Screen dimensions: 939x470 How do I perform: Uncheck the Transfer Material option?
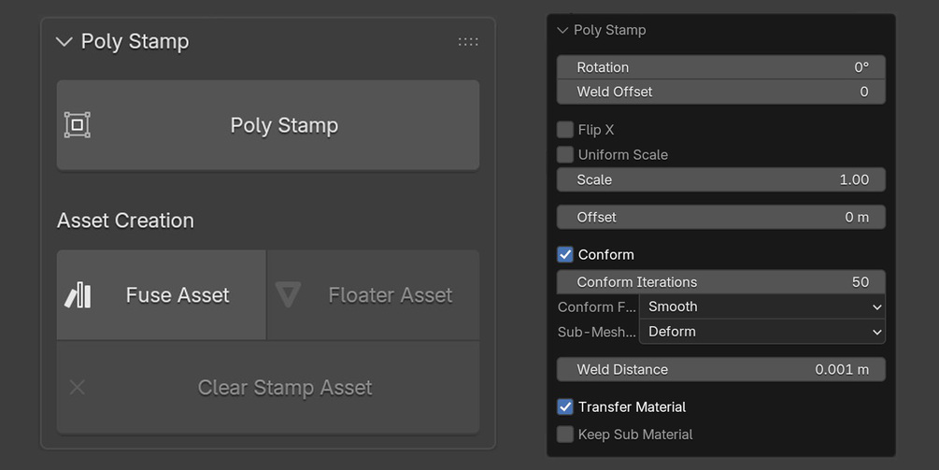point(564,407)
